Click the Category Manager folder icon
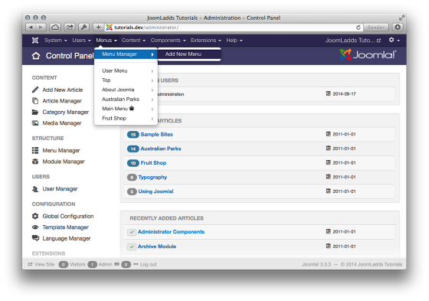 (x=35, y=112)
